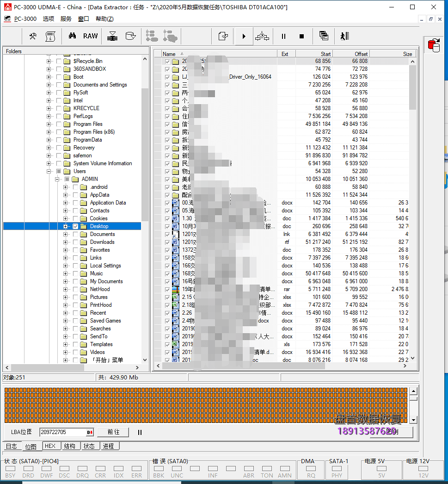This screenshot has height=484, width=448.
Task: Expand the AppData folder node
Action: pyautogui.click(x=65, y=195)
